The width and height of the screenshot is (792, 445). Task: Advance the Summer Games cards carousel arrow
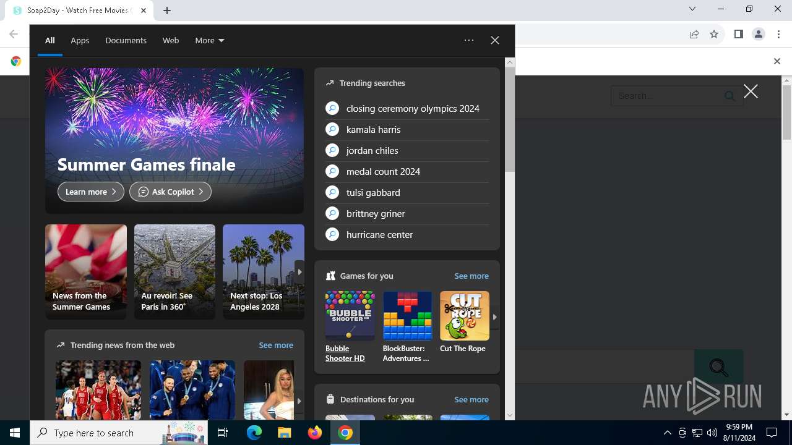point(299,272)
